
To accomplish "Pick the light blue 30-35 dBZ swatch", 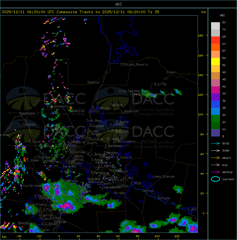I will pyautogui.click(x=215, y=111).
